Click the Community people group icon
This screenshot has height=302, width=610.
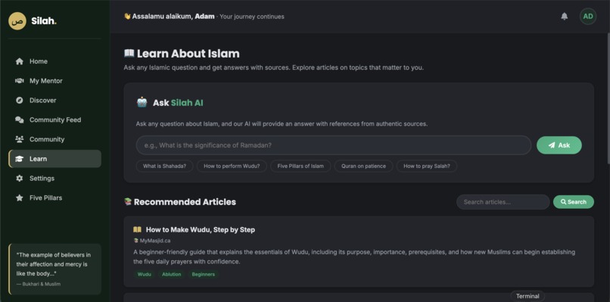(20, 139)
